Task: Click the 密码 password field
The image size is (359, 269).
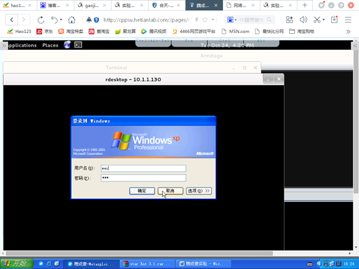Action: pos(144,178)
